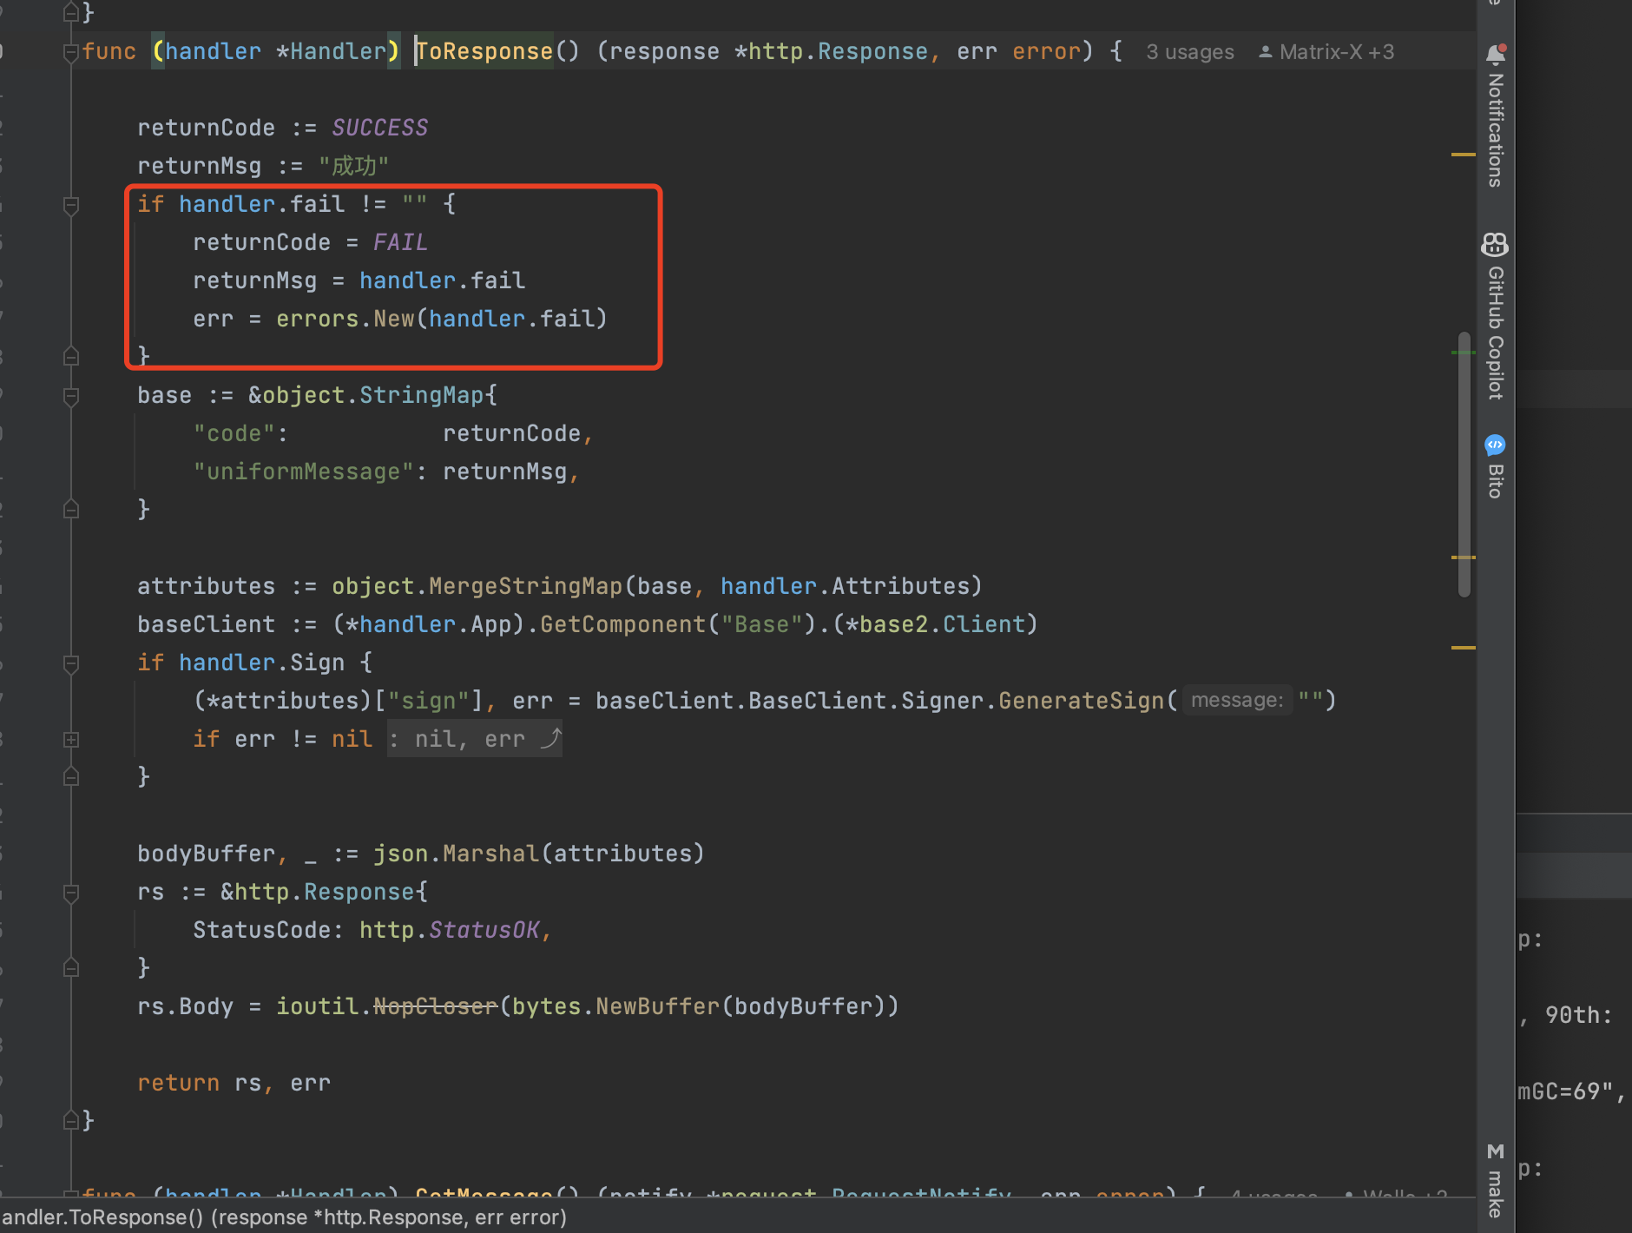The width and height of the screenshot is (1632, 1233).
Task: Collapse the if handler.fail block in the gutter
Action: point(71,206)
